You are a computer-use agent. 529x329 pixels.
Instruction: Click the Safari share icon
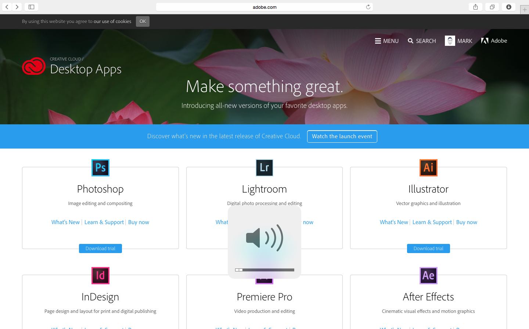tap(475, 7)
